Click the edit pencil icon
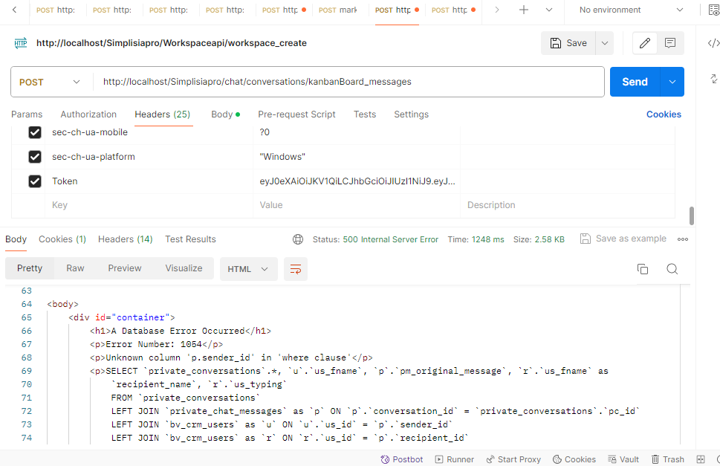Viewport: 720px width, 466px height. click(645, 43)
